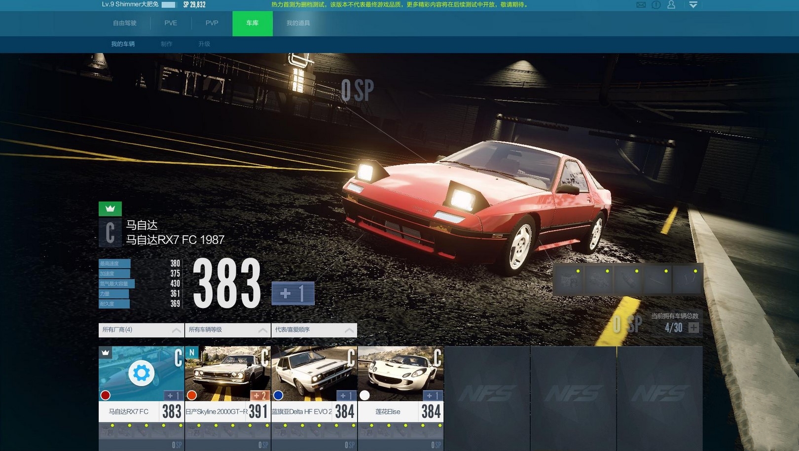Open the 制作 sub-tab
This screenshot has height=451, width=799.
(x=167, y=44)
